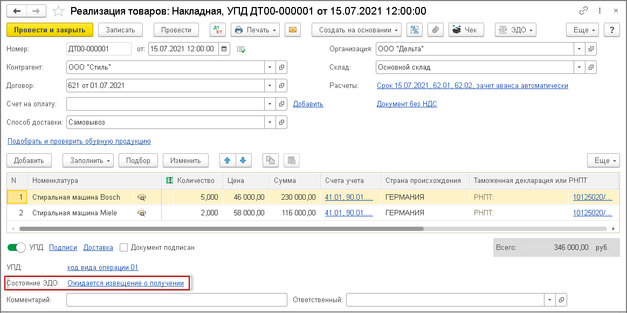Open the Заполнить menu
The image size is (627, 313).
88,160
